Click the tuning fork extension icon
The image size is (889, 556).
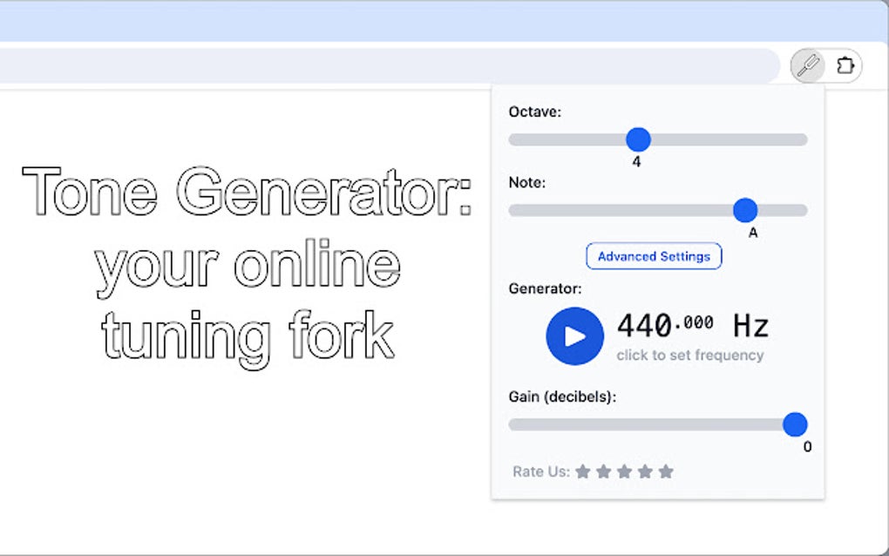click(x=807, y=65)
